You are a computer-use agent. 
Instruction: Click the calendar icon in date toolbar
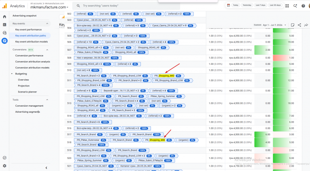tap(228, 5)
